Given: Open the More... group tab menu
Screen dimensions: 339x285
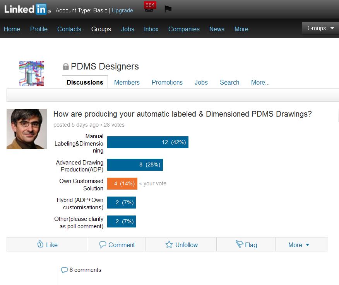Looking at the screenshot, I should coord(260,82).
